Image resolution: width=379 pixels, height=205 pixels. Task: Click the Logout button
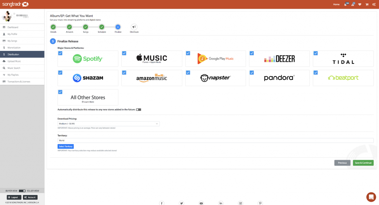point(14,197)
